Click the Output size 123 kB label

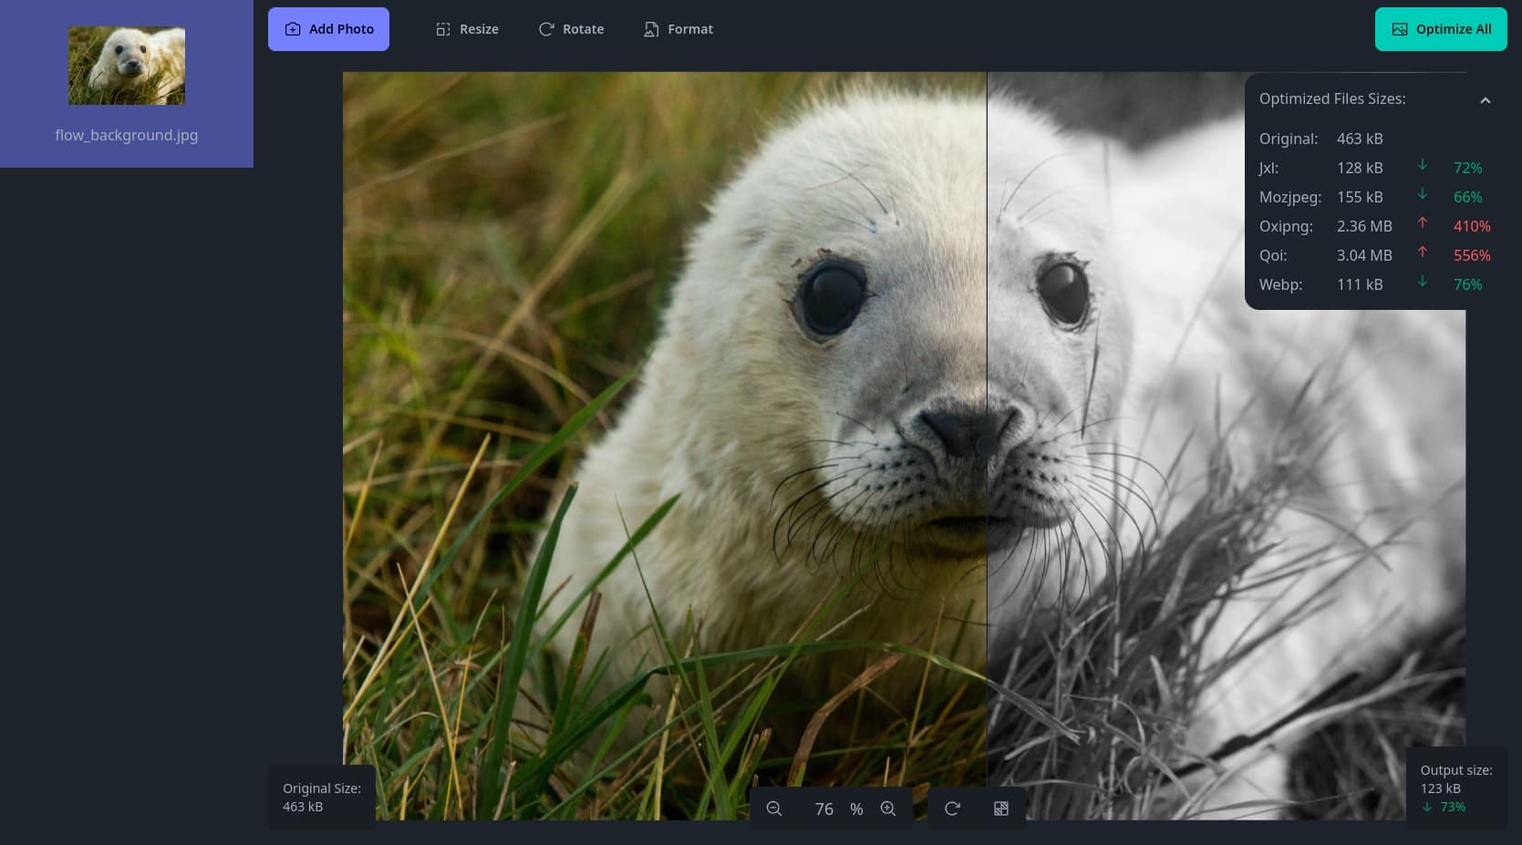(x=1456, y=788)
